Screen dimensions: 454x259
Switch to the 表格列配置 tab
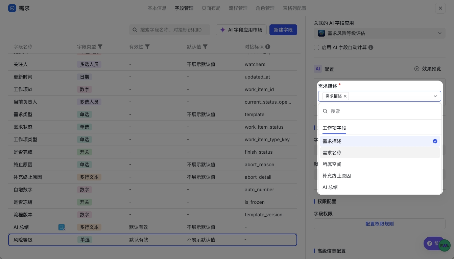coord(294,8)
